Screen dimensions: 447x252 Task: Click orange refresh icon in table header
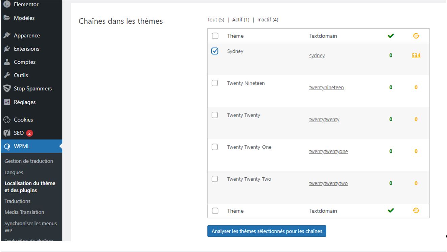pyautogui.click(x=416, y=36)
